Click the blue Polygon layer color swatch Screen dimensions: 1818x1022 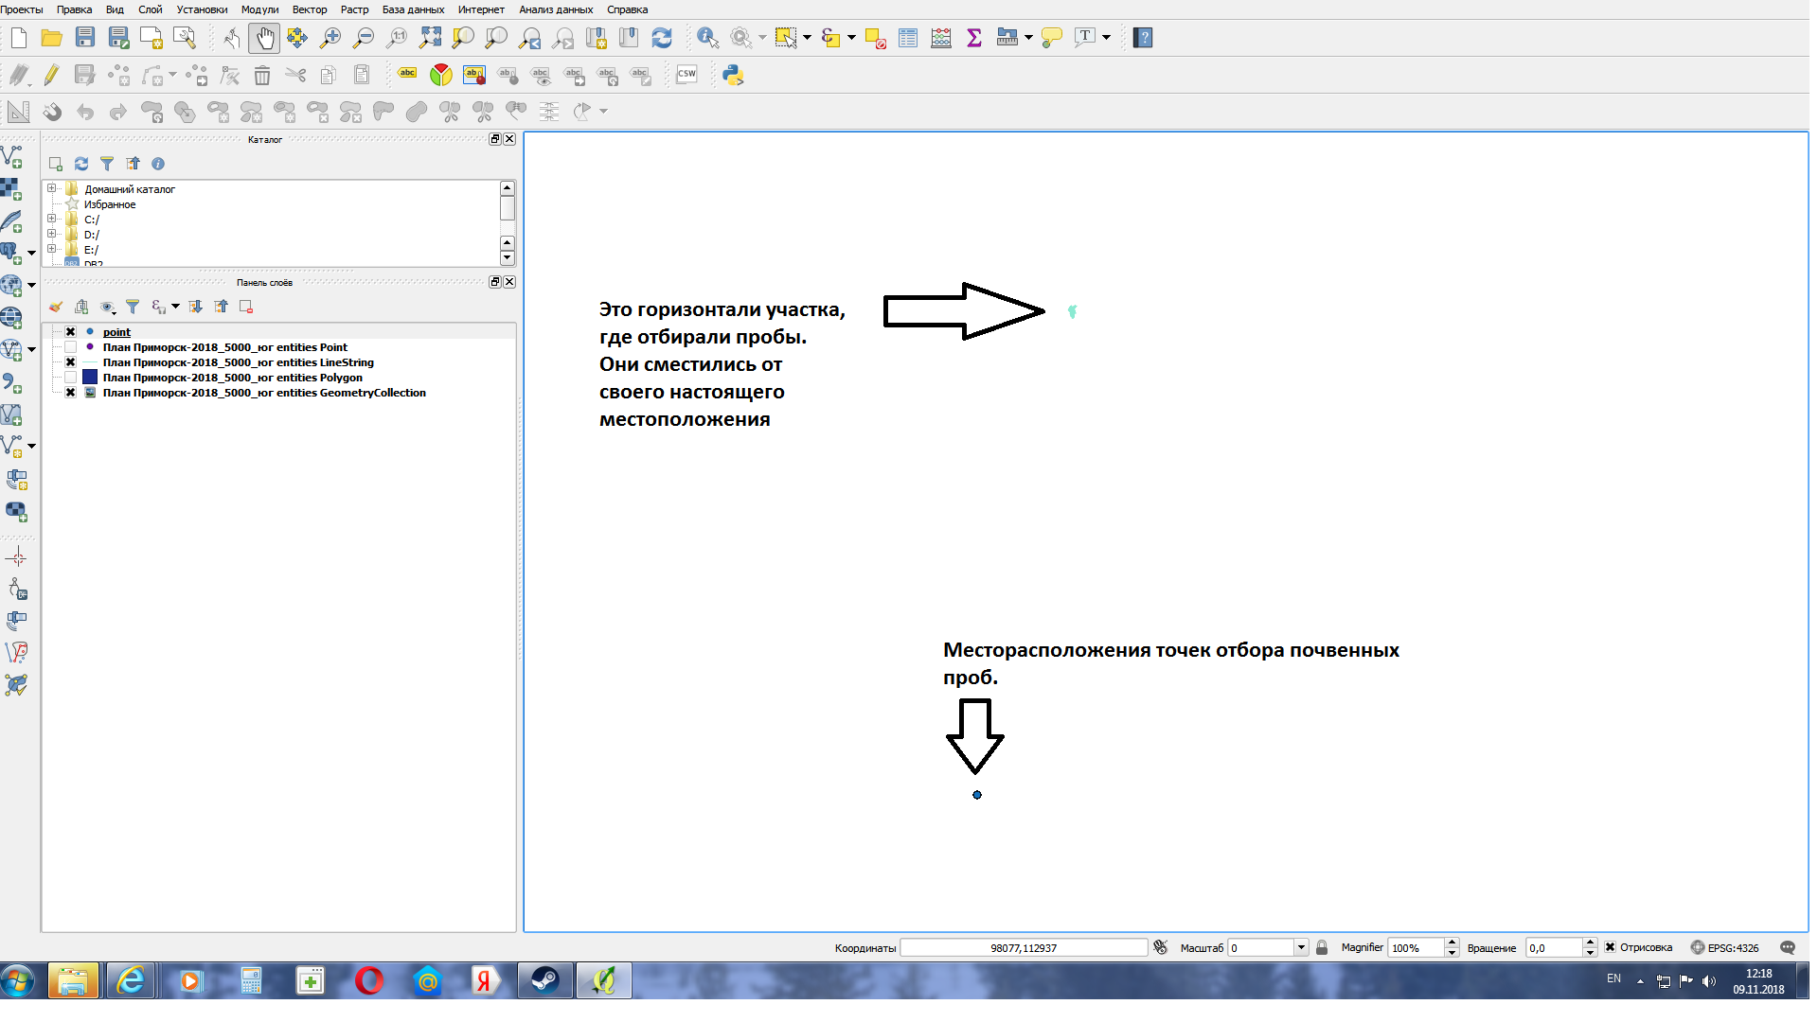90,378
